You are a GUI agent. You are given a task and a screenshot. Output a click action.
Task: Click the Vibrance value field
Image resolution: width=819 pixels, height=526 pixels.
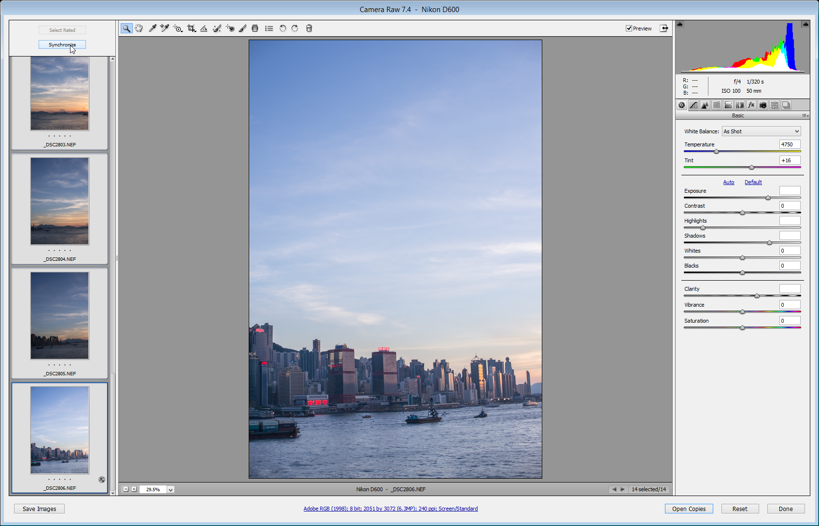tap(790, 305)
